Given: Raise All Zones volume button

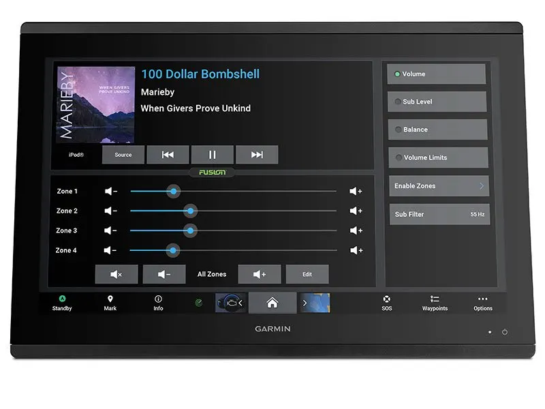Looking at the screenshot, I should 260,274.
